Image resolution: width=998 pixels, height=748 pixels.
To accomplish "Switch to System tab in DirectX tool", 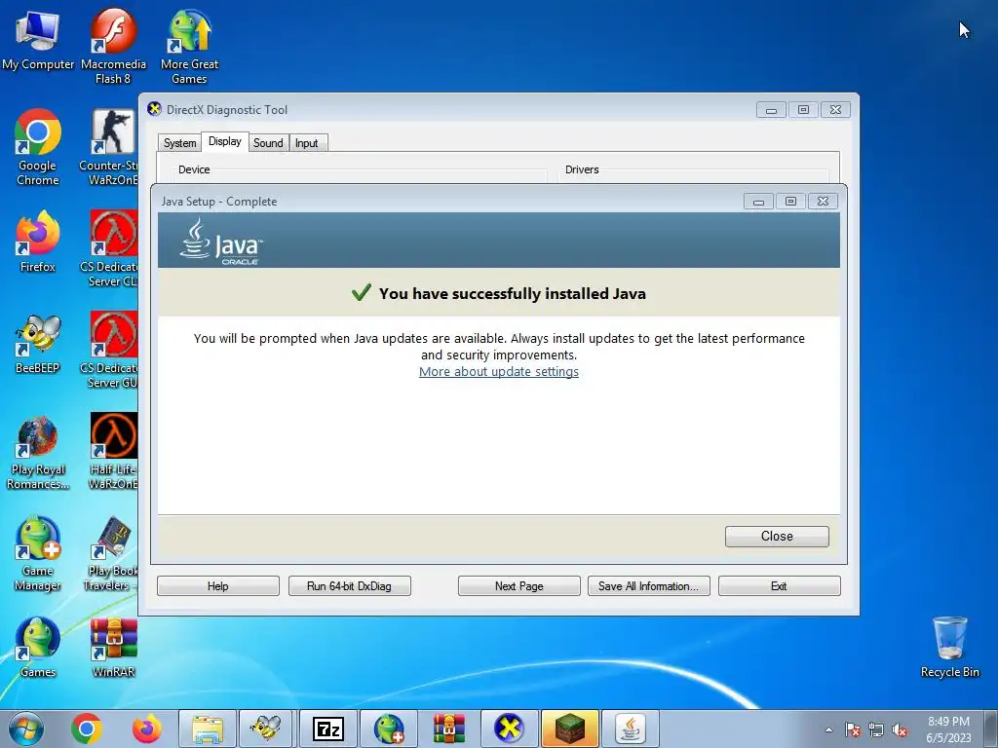I will [179, 143].
